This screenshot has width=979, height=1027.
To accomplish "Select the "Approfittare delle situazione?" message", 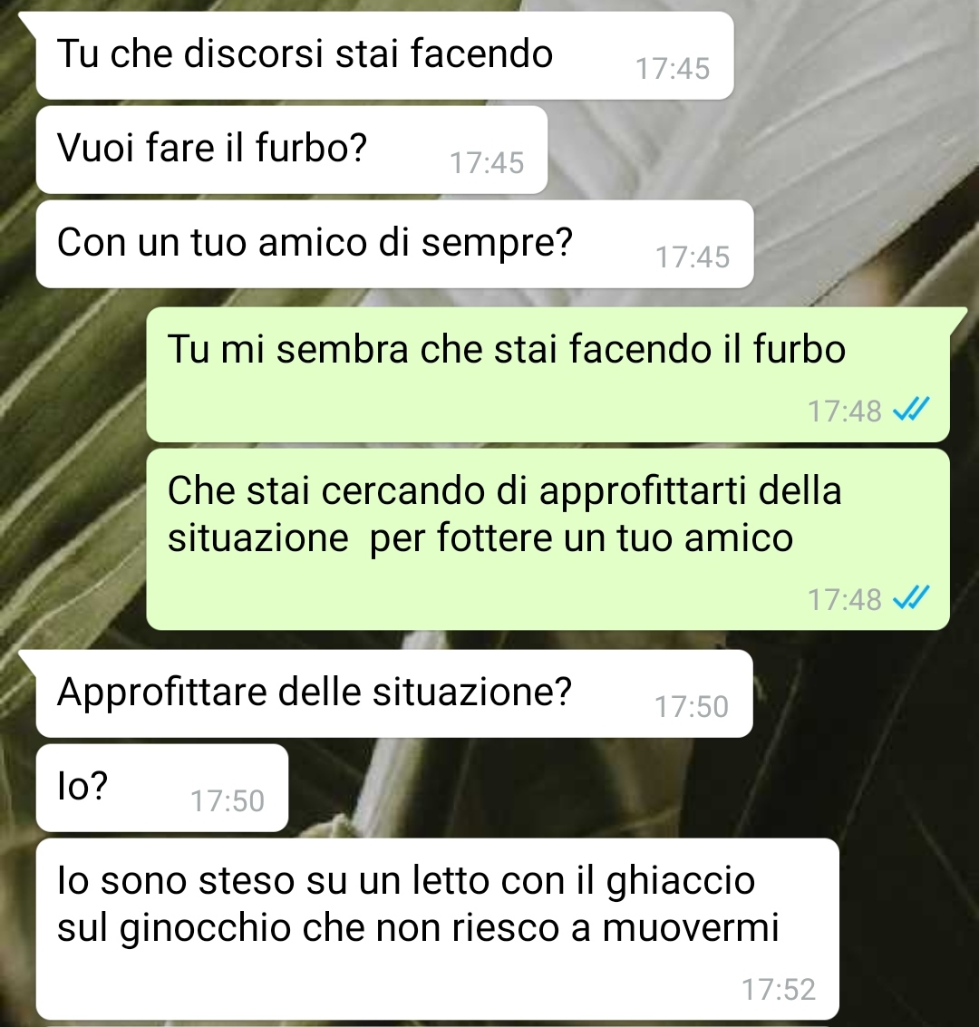I will coord(394,693).
